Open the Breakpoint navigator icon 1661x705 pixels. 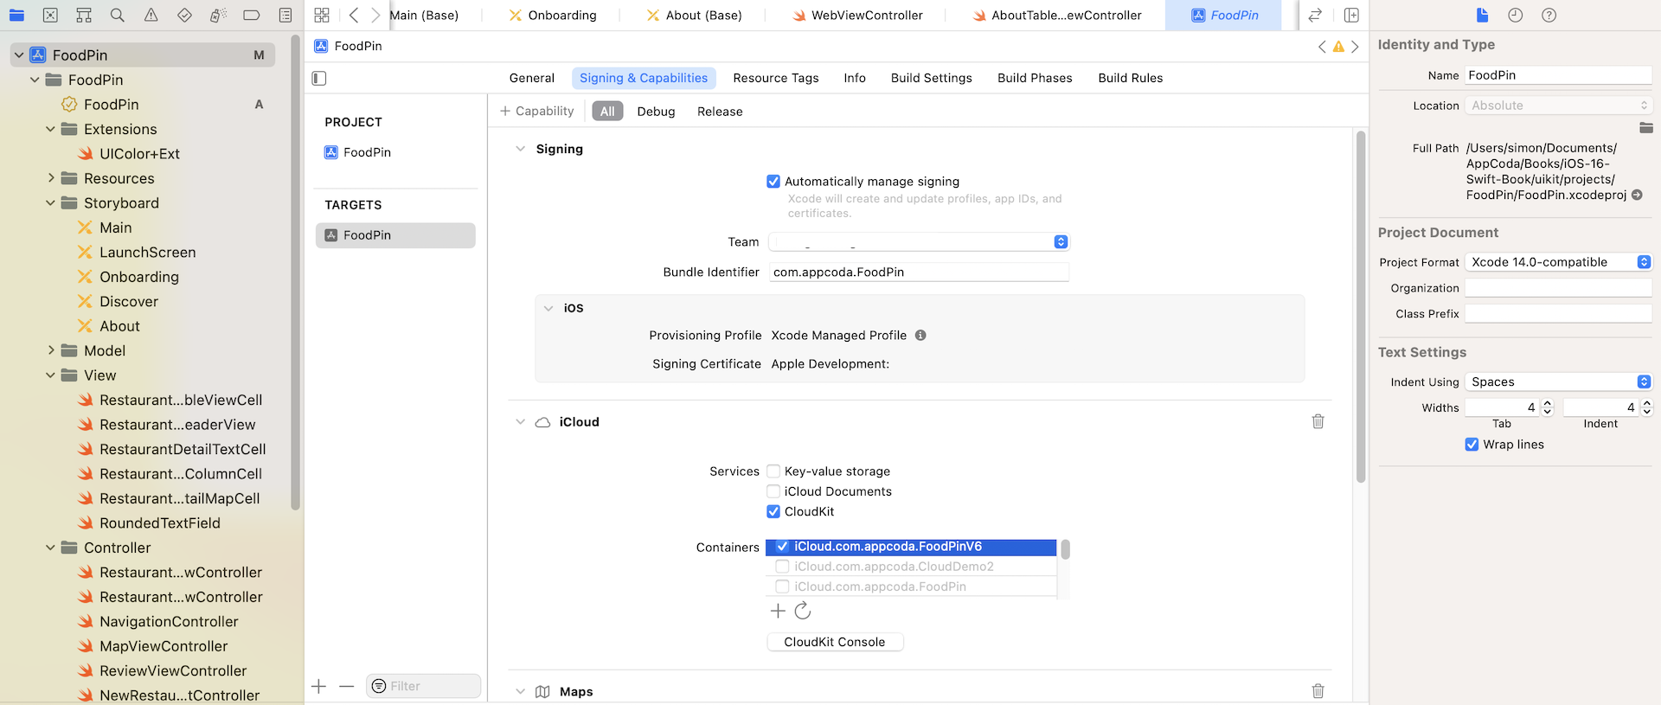point(252,15)
